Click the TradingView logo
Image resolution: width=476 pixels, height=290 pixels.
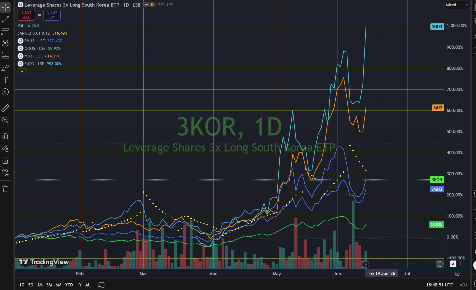coord(44,262)
